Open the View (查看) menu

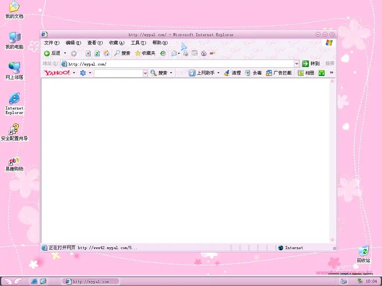tap(95, 43)
